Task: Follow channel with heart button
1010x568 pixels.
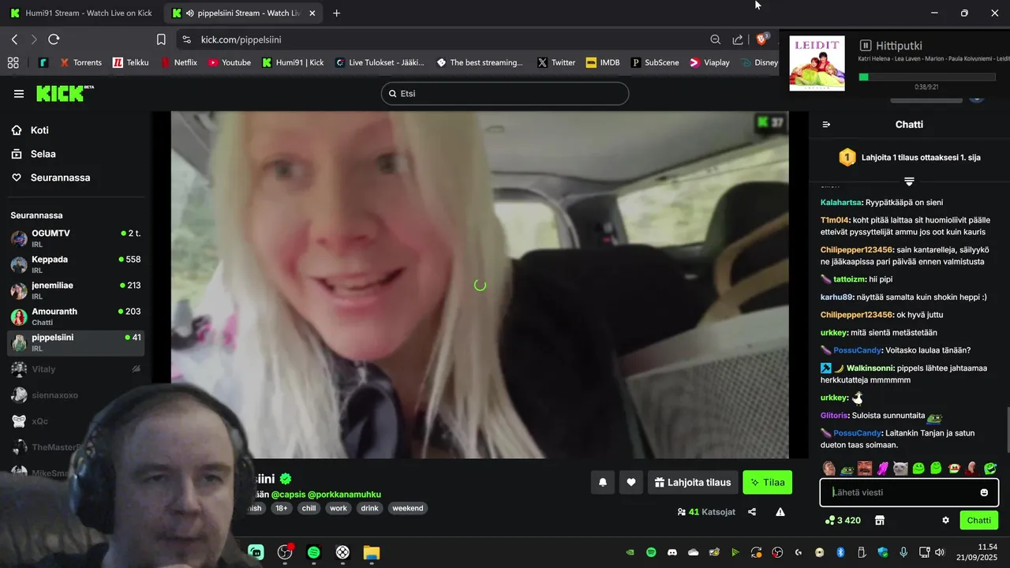Action: coord(631,482)
